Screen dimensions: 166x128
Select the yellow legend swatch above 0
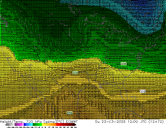(x=43, y=125)
